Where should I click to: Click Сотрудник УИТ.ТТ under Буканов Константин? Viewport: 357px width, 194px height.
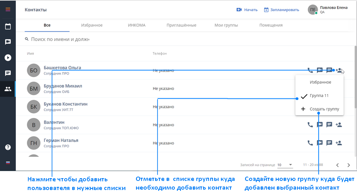point(59,110)
